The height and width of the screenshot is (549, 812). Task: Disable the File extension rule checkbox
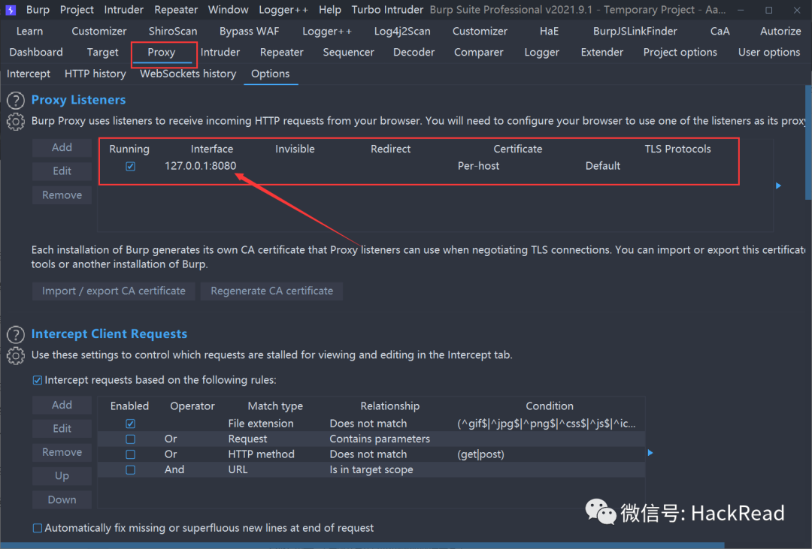coord(131,424)
